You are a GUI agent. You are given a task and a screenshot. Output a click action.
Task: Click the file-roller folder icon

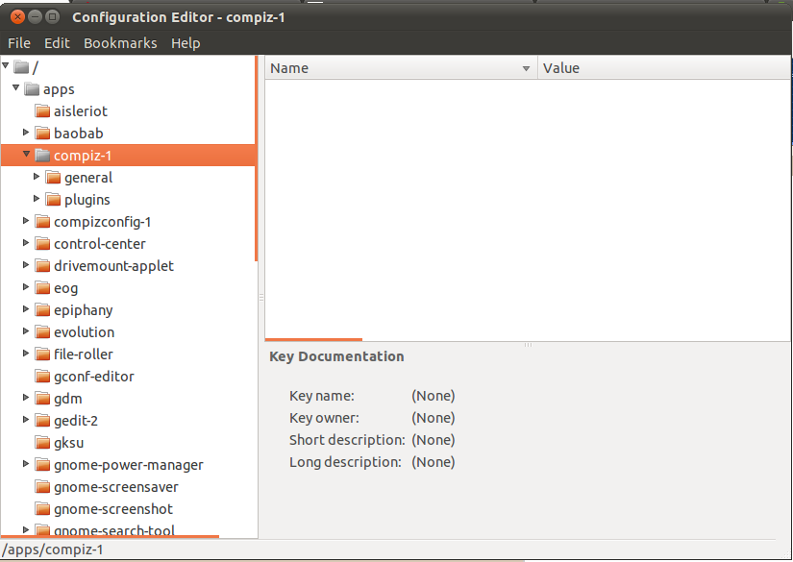point(42,354)
